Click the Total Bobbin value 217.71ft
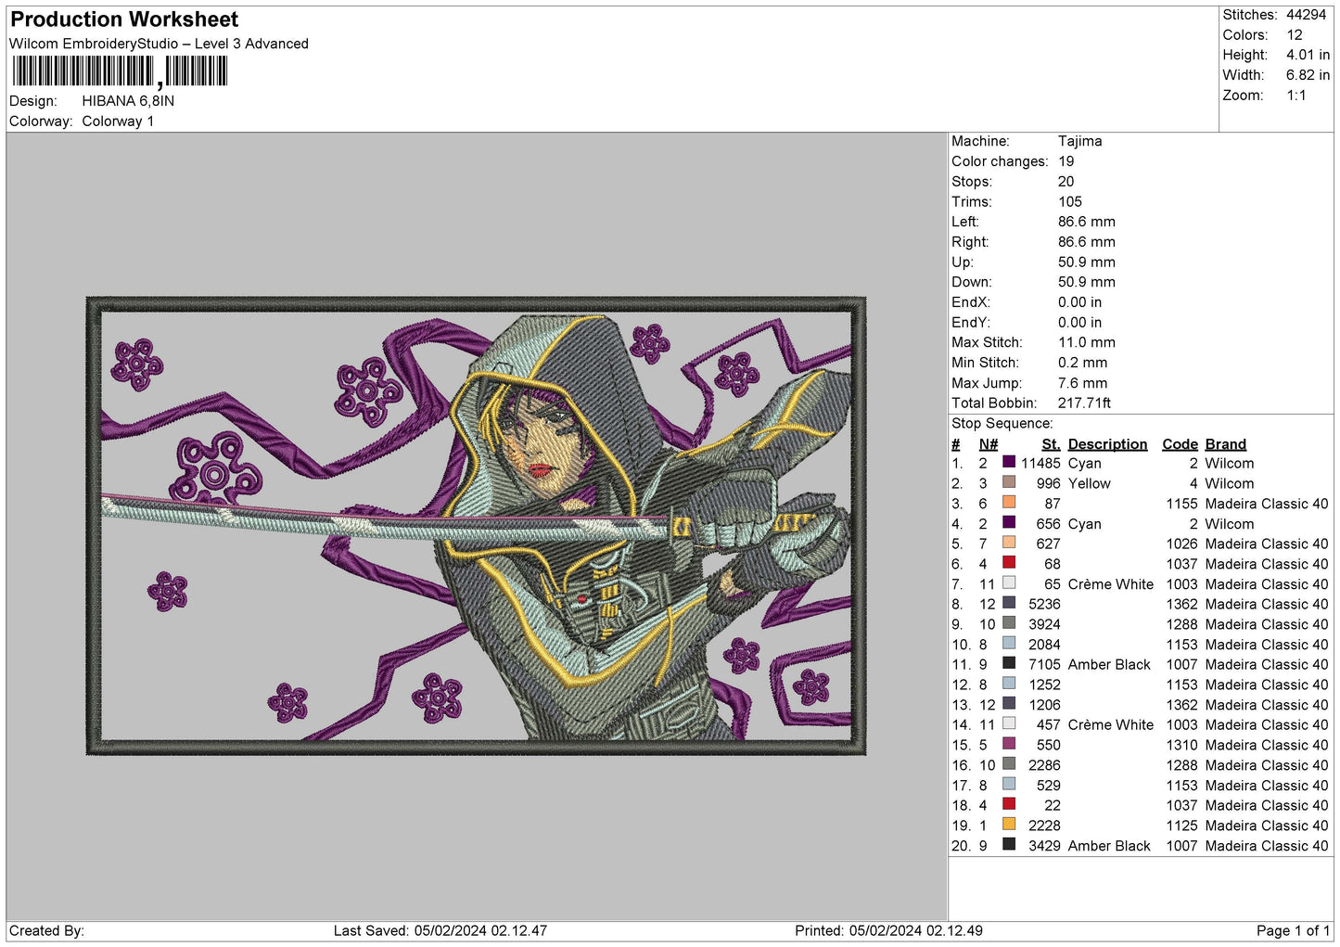 tap(1085, 403)
